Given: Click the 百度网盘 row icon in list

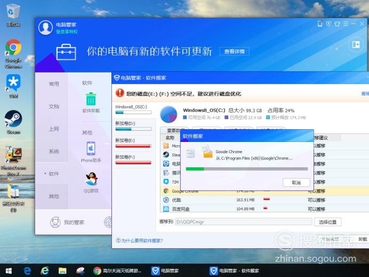Looking at the screenshot, I should tap(166, 209).
